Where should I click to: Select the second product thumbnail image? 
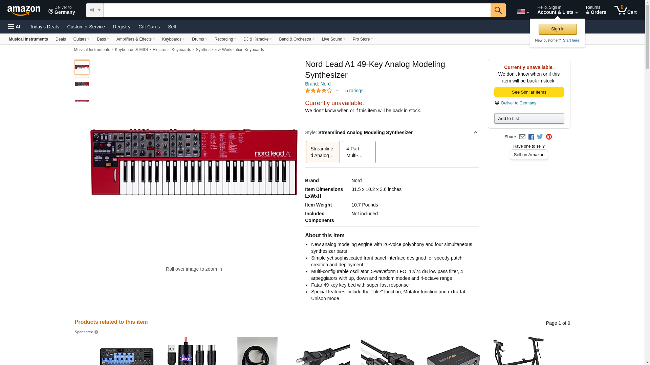82,84
